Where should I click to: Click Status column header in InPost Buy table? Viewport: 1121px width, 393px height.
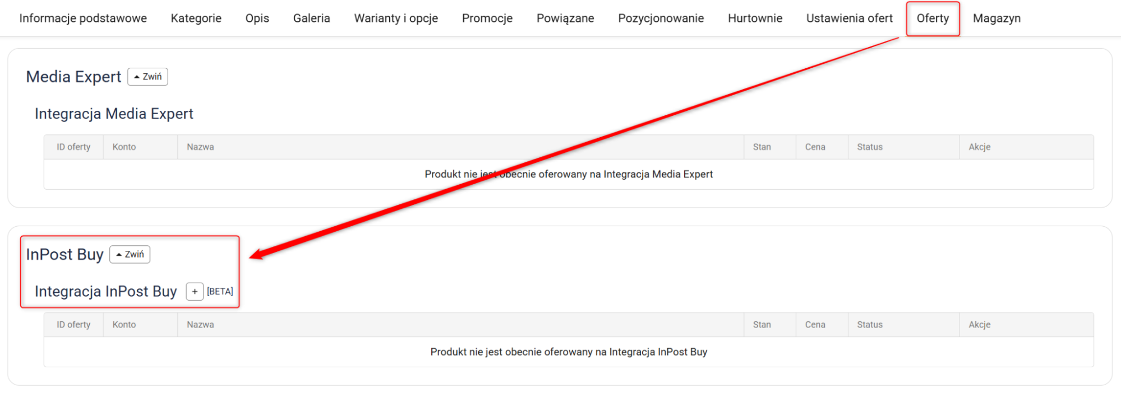click(x=869, y=325)
